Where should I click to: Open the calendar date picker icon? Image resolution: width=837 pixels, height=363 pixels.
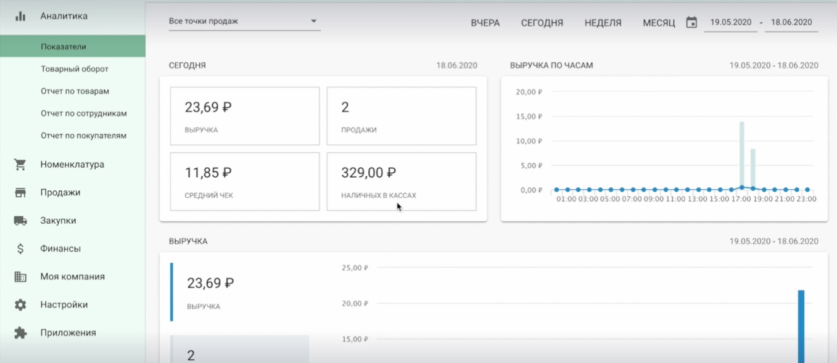tap(691, 23)
